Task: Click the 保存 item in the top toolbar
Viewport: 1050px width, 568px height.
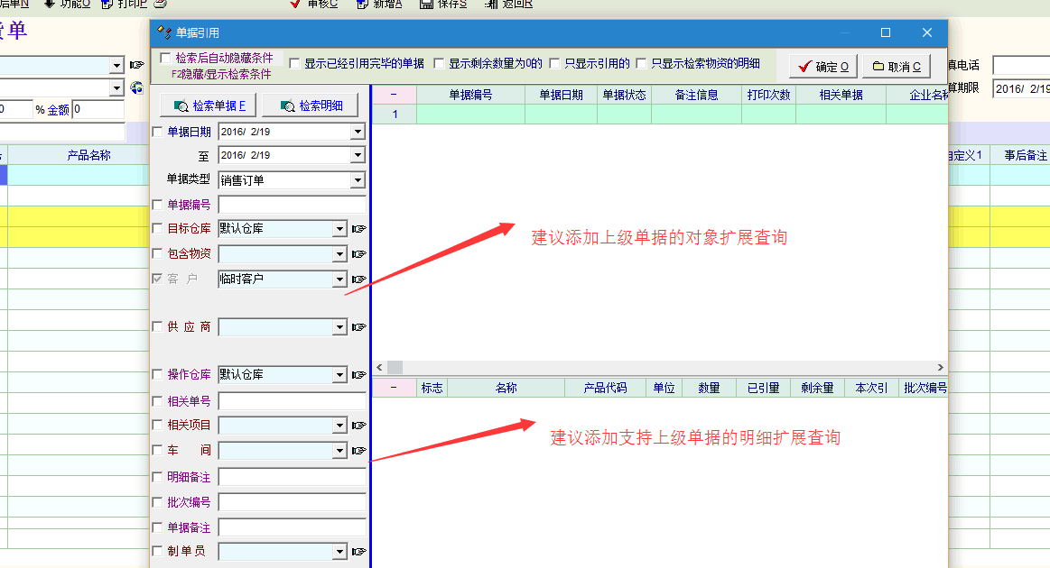Action: point(443,4)
